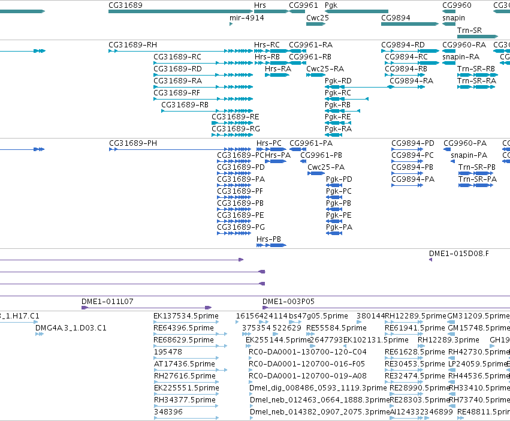Image resolution: width=510 pixels, height=421 pixels.
Task: Click the RE55584.5prime EST label
Action: pyautogui.click(x=336, y=328)
